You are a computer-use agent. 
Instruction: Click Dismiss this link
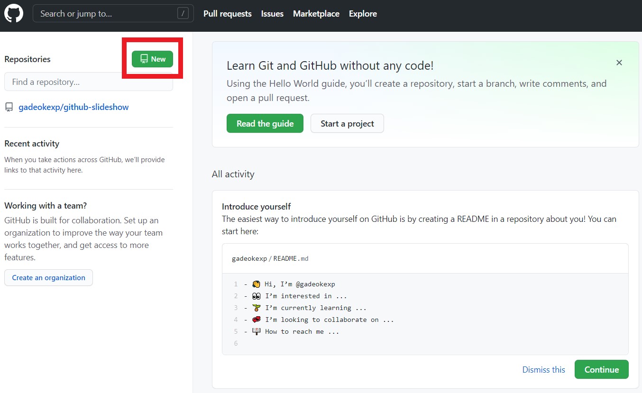coord(543,370)
